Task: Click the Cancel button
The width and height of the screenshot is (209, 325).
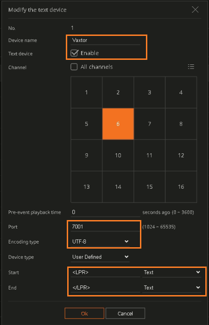Action: click(x=125, y=313)
